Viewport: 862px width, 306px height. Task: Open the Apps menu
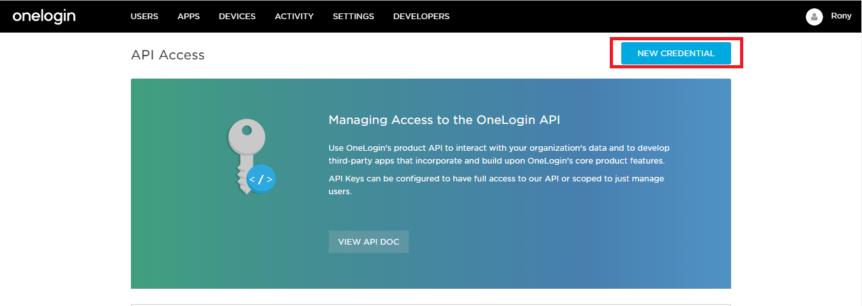(188, 17)
